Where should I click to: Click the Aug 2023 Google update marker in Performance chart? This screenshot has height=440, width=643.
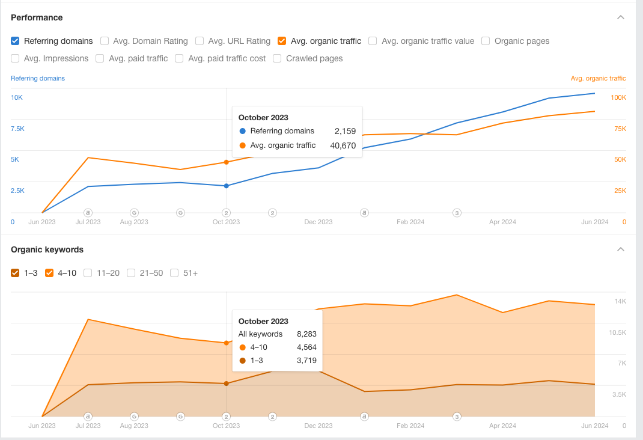coord(134,213)
